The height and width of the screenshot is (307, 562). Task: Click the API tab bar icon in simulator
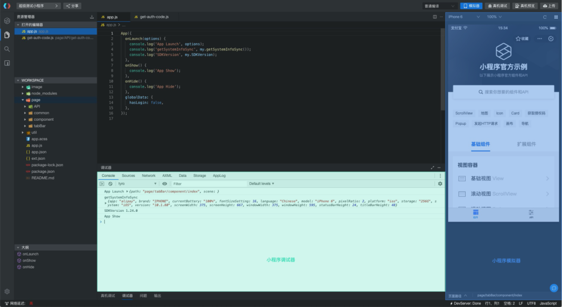531,214
